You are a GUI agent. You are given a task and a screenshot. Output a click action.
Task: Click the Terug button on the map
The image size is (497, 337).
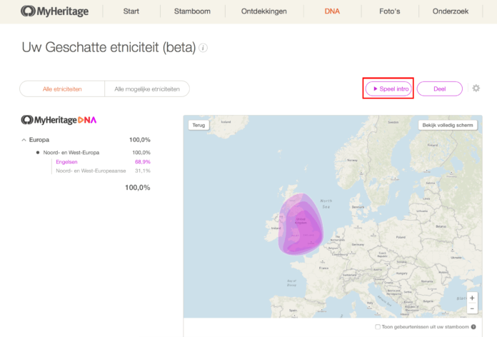coord(199,125)
